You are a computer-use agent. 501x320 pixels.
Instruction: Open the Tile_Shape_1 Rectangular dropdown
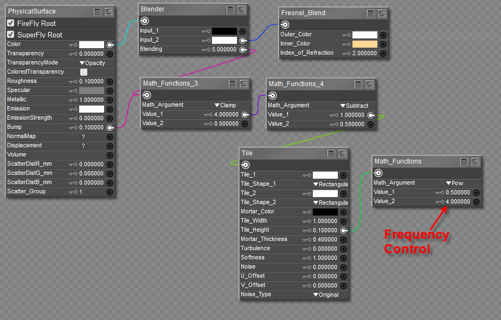tap(331, 185)
